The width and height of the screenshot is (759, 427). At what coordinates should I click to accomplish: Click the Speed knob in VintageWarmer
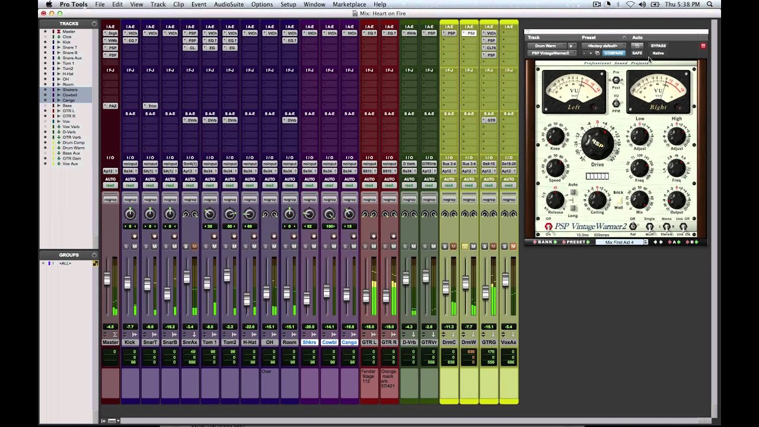[555, 167]
